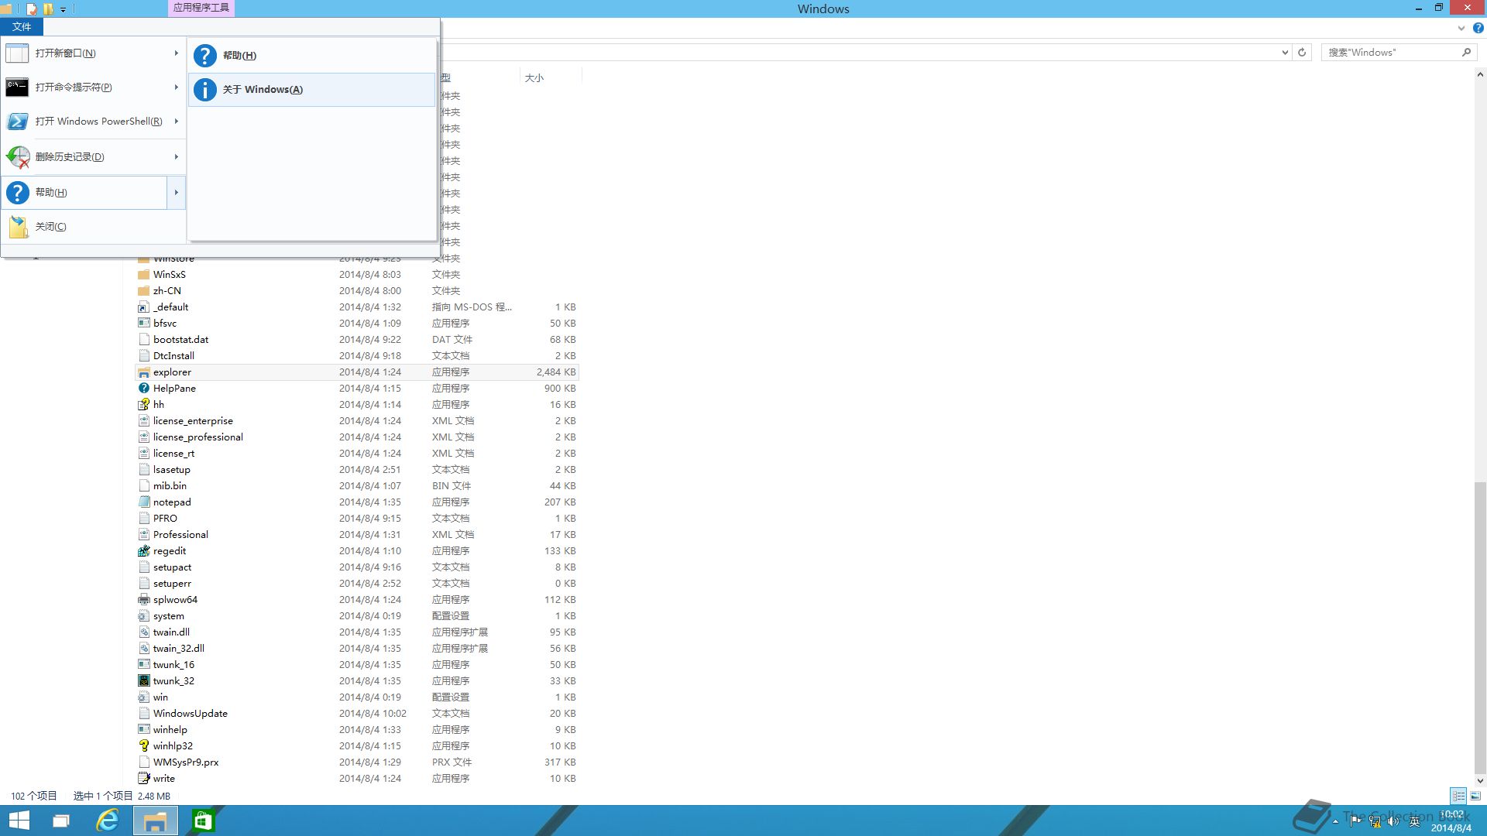Open the quick access toolbar customize dropdown
Image resolution: width=1487 pixels, height=836 pixels.
63,9
